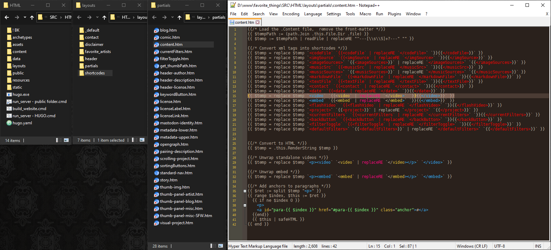
Task: Select the hugo.exe file icon
Action: (9, 94)
